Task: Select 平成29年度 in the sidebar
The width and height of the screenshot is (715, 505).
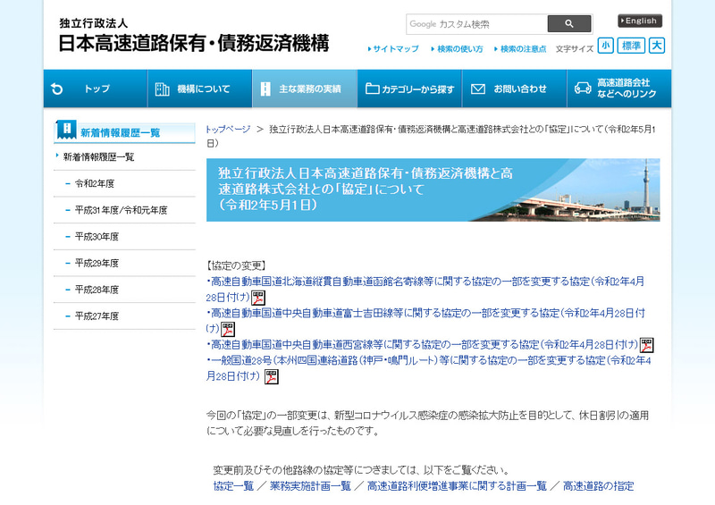Action: point(97,263)
